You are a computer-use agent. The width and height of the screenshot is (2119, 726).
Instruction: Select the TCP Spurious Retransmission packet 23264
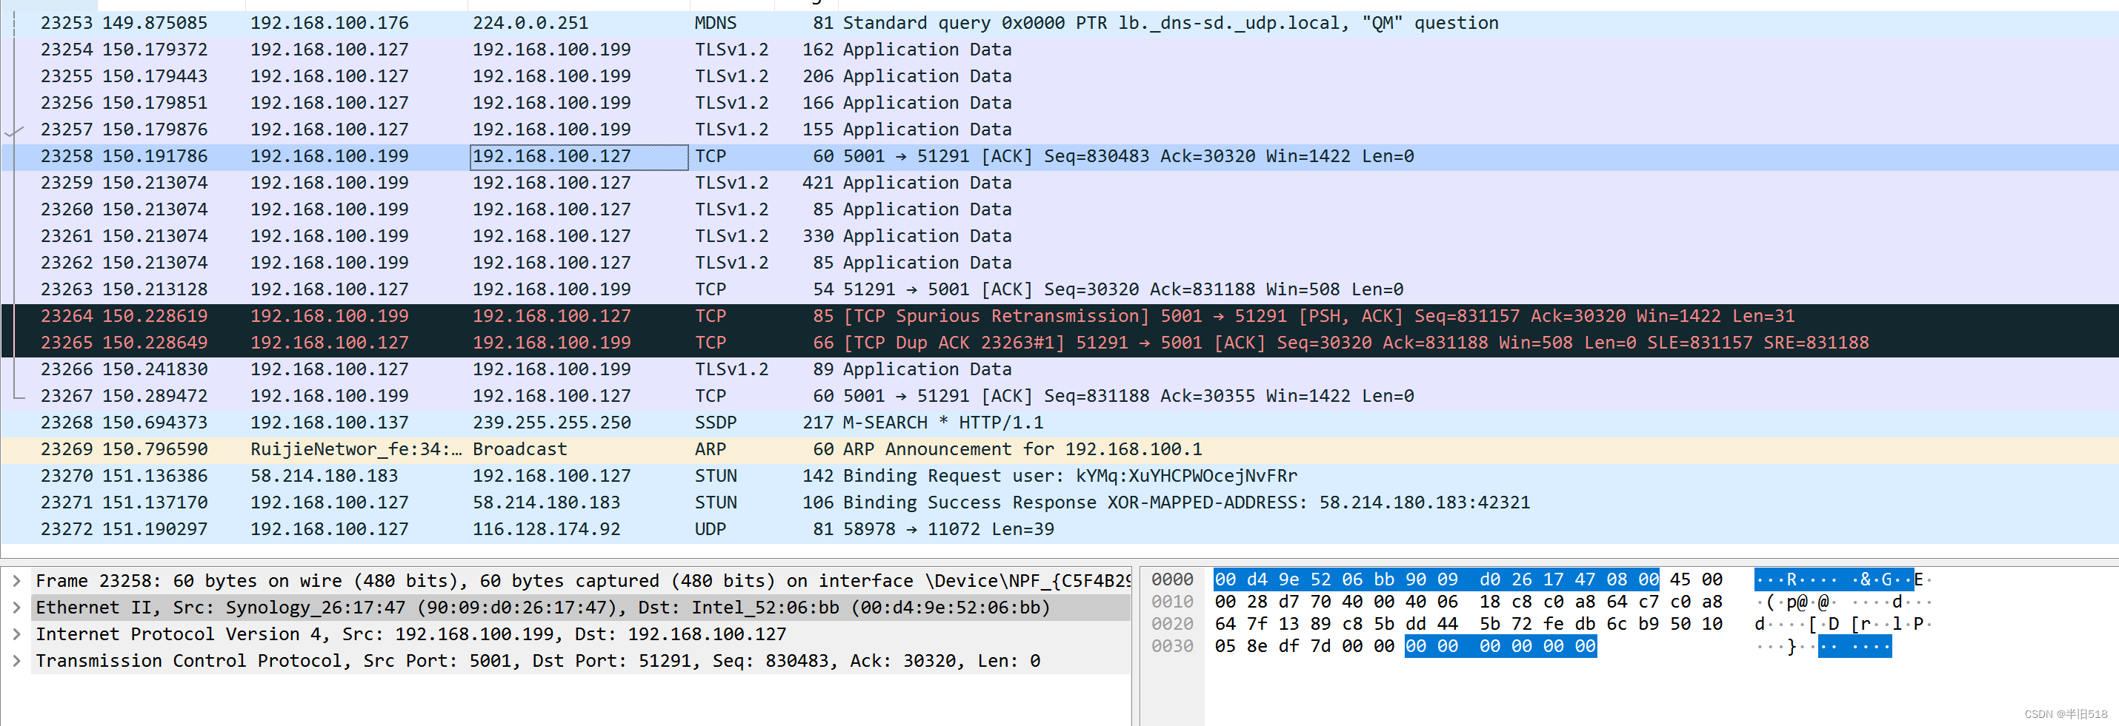[x=1059, y=316]
